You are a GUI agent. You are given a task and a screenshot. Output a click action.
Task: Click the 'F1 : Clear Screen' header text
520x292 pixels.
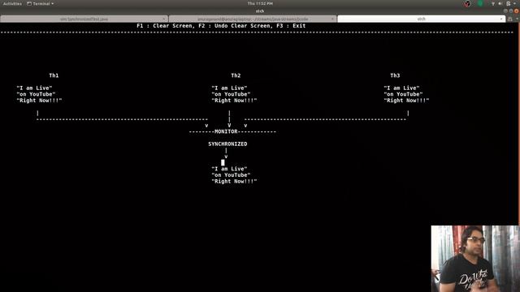coord(164,25)
